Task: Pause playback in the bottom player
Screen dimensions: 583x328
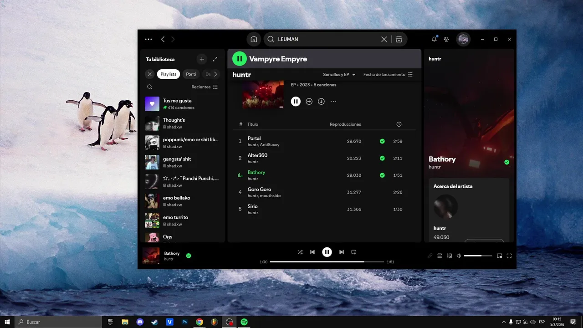Action: click(327, 252)
